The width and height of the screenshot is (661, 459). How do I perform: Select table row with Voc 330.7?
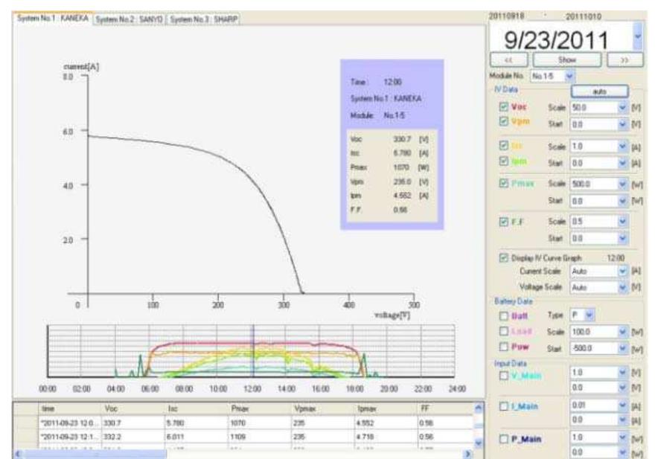[x=243, y=423]
